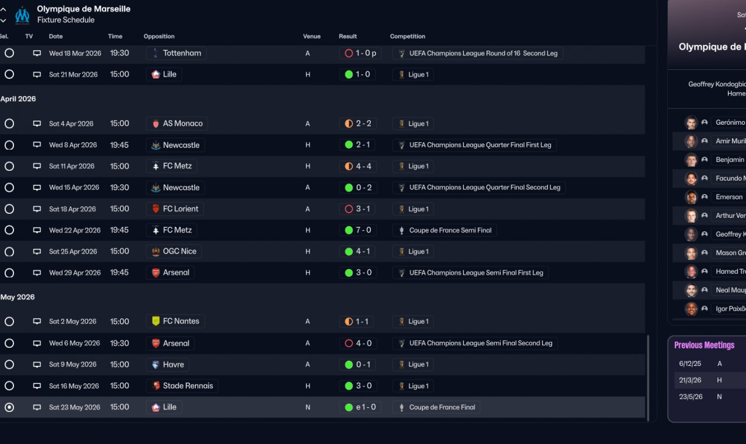Click the TV icon on the FC Nantes row

(37, 322)
